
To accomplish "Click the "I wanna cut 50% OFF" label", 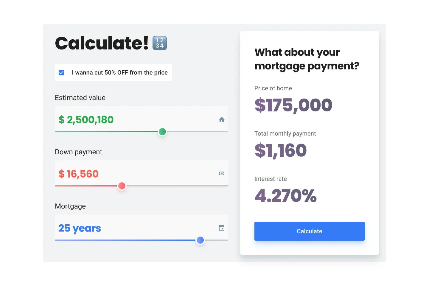I will pos(119,73).
